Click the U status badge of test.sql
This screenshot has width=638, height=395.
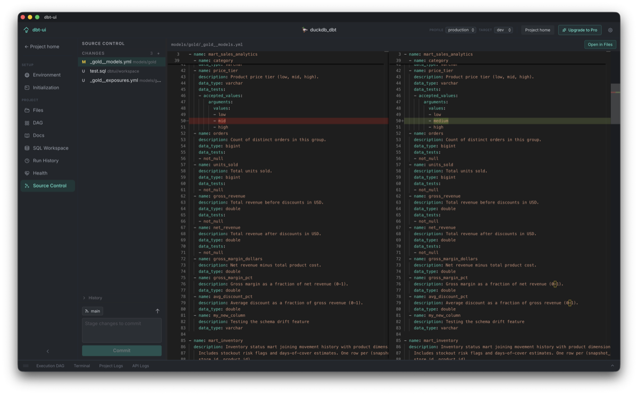pos(83,71)
